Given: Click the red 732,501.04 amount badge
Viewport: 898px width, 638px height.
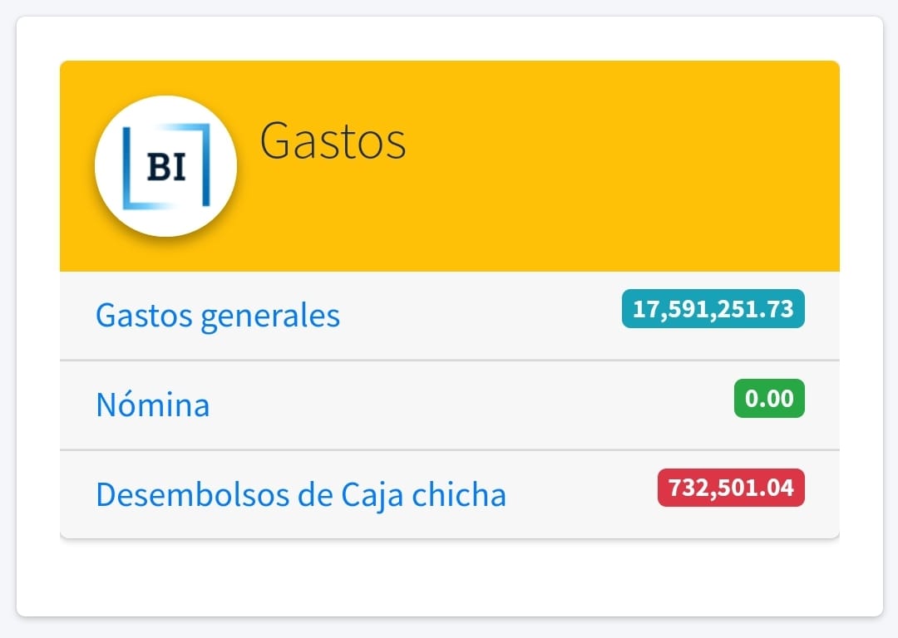Looking at the screenshot, I should [731, 488].
